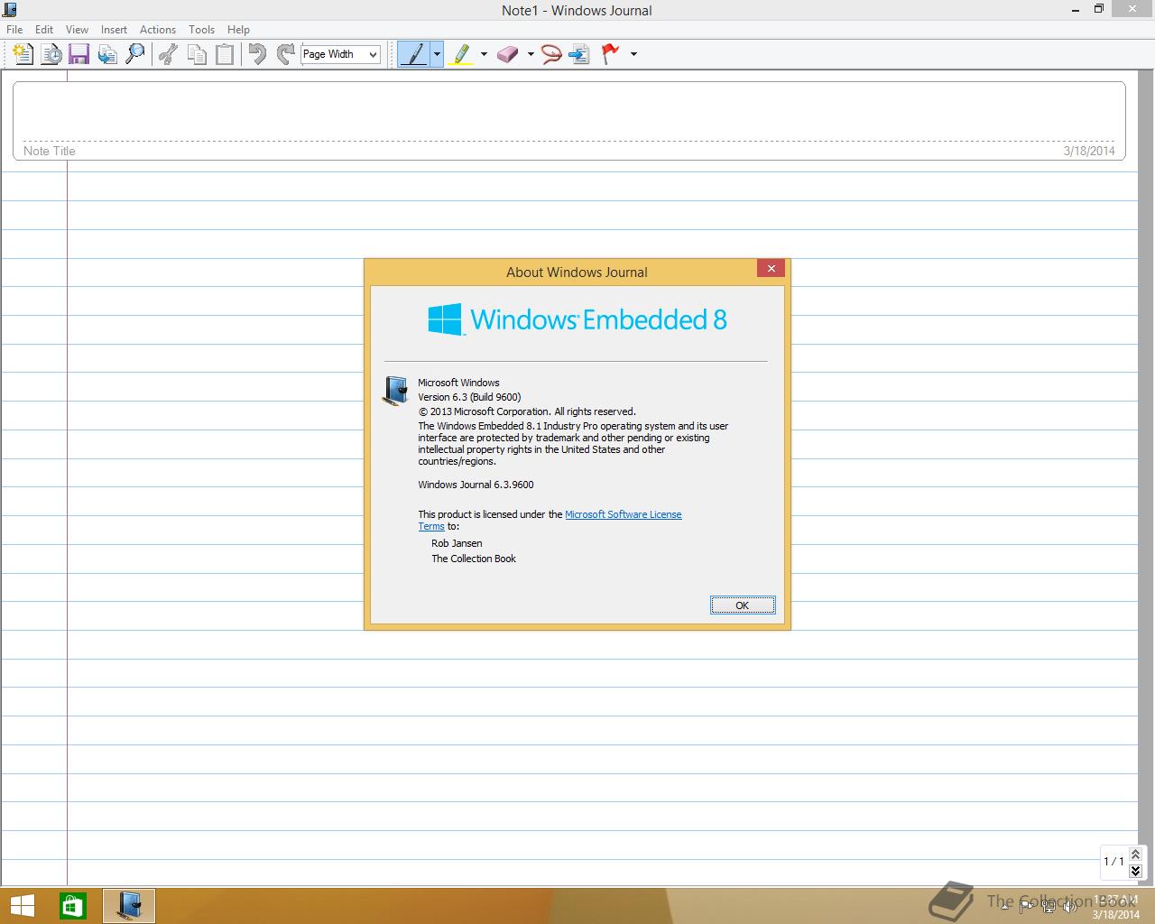Go to next page arrow
The width and height of the screenshot is (1155, 924).
point(1136,871)
